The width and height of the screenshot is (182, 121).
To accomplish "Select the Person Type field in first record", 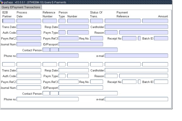I will coord(62,21).
